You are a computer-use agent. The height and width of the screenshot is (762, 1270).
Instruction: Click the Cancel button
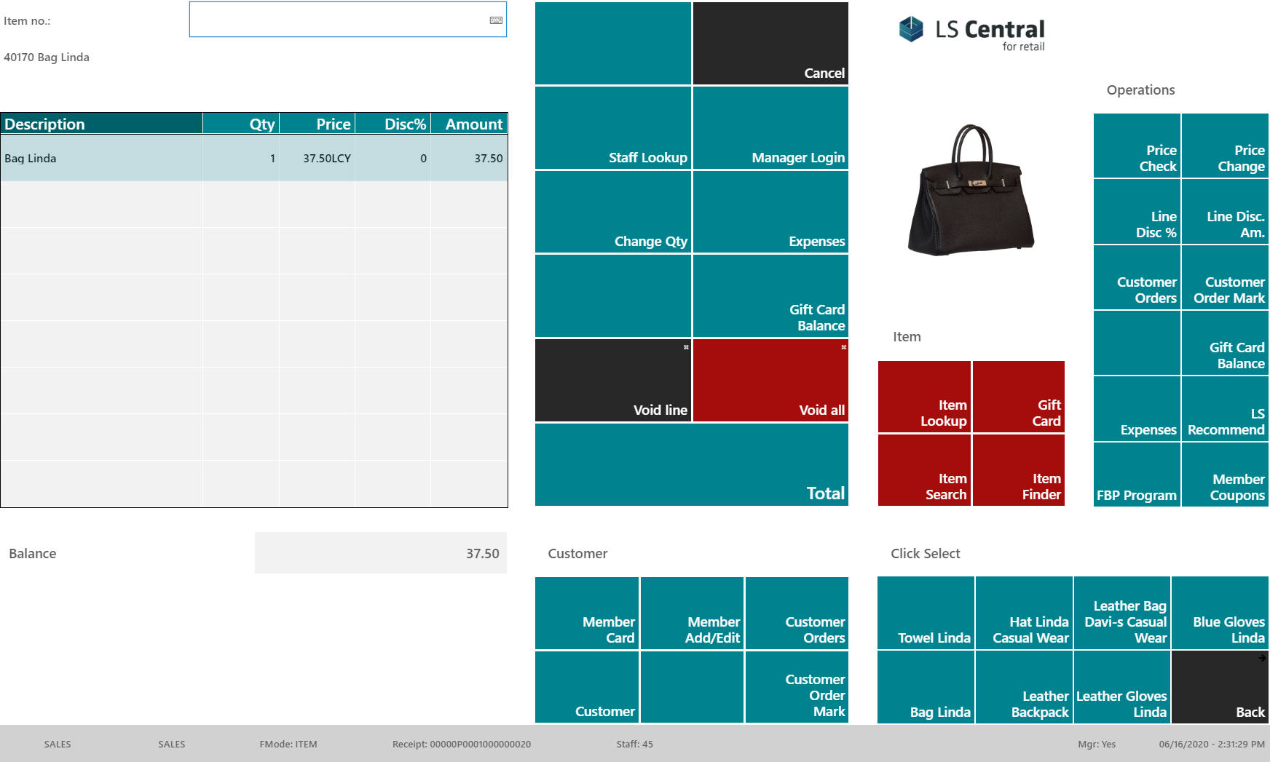[x=770, y=44]
